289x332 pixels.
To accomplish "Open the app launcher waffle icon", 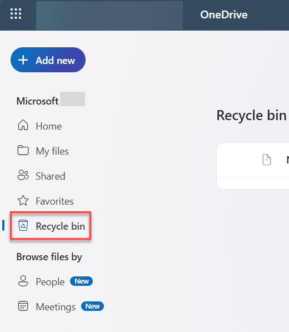I will [16, 14].
